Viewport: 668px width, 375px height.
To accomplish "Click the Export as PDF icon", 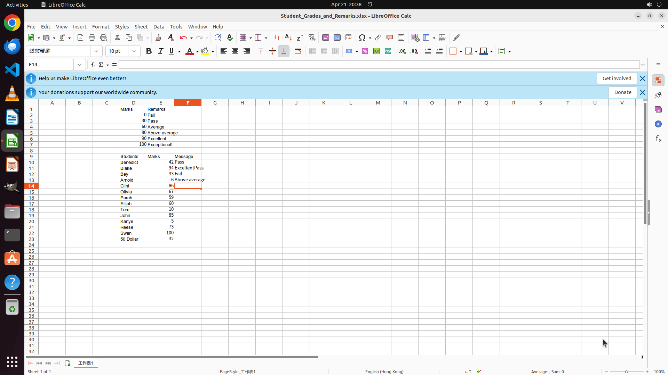I will coord(80,37).
